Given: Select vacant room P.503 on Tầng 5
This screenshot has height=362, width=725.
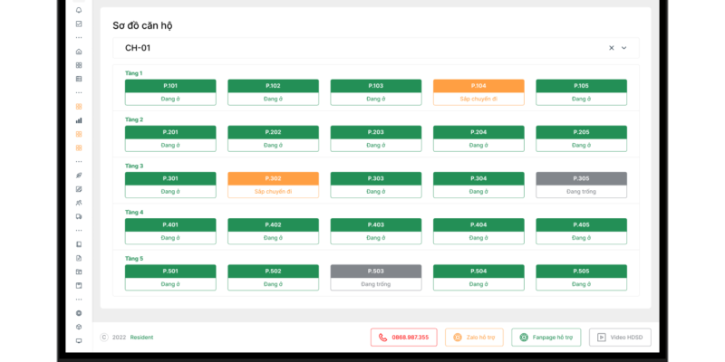Looking at the screenshot, I should 375,277.
